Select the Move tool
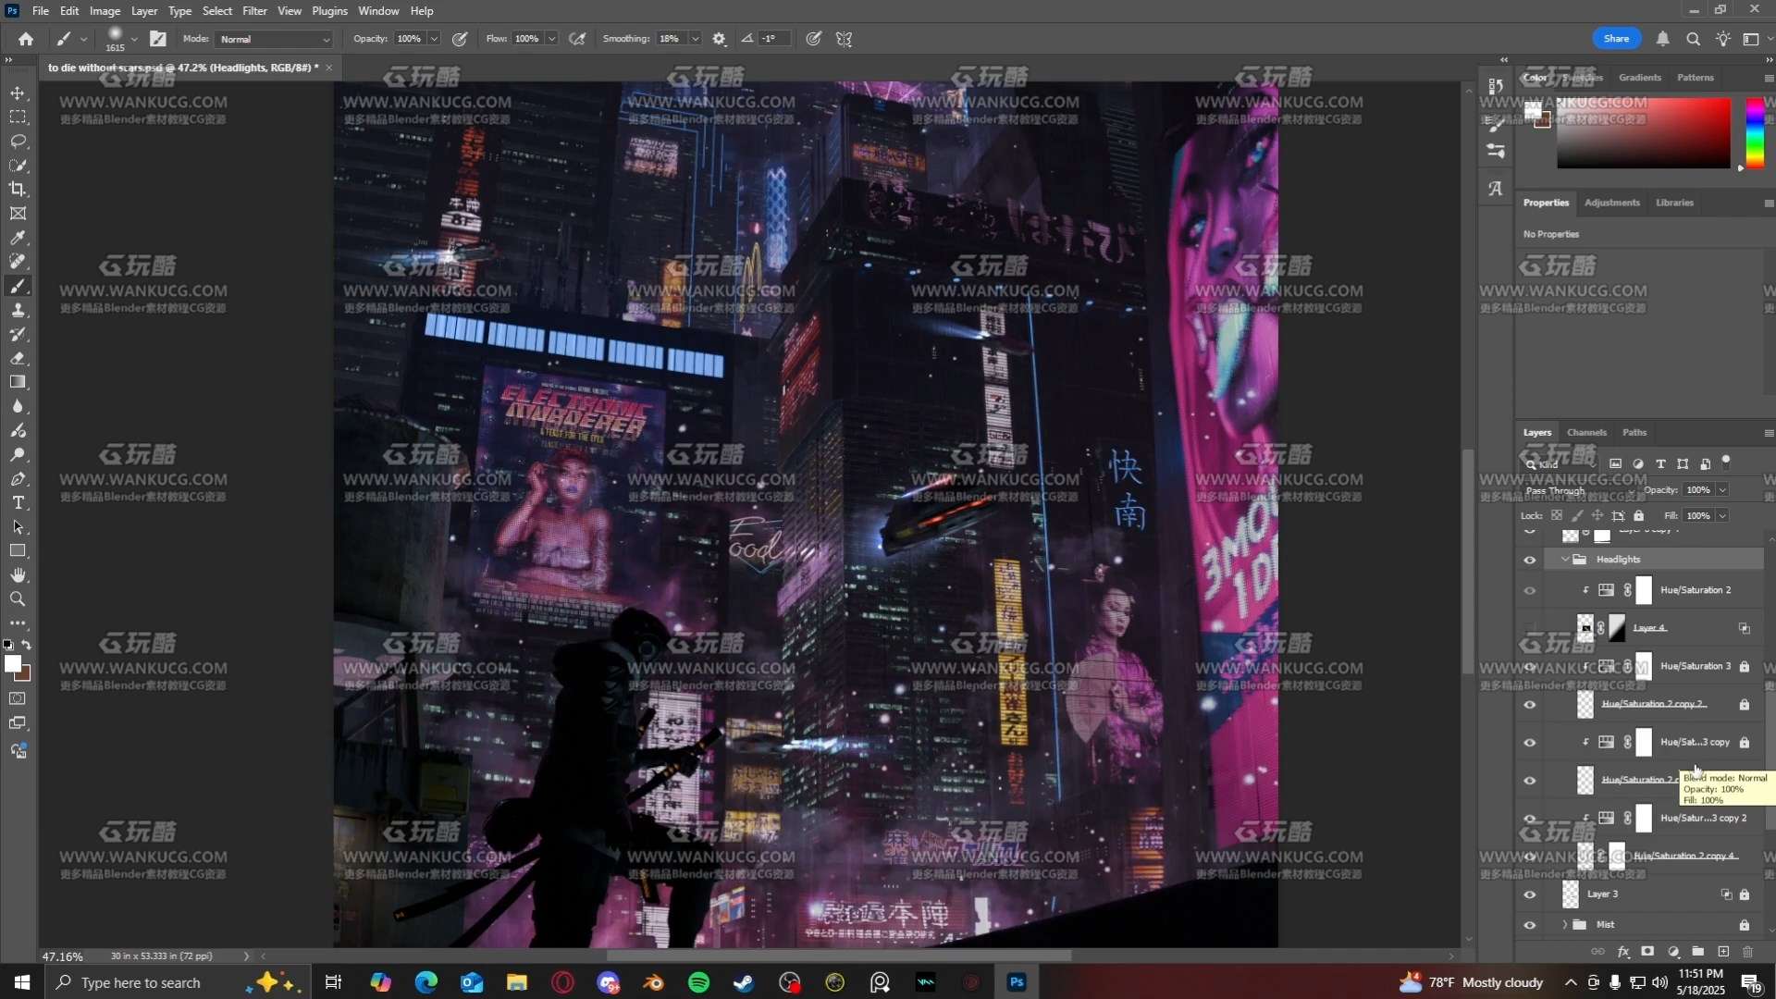Viewport: 1776px width, 999px height. [x=18, y=93]
